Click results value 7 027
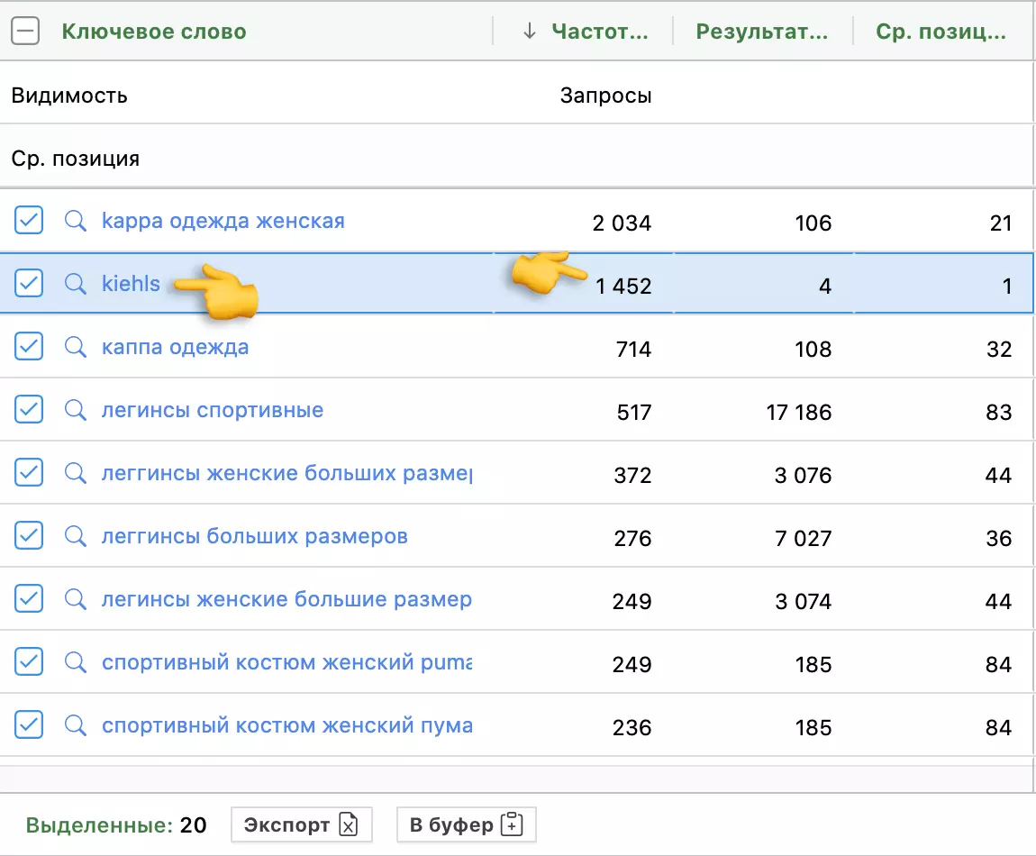The height and width of the screenshot is (856, 1036). click(x=804, y=538)
